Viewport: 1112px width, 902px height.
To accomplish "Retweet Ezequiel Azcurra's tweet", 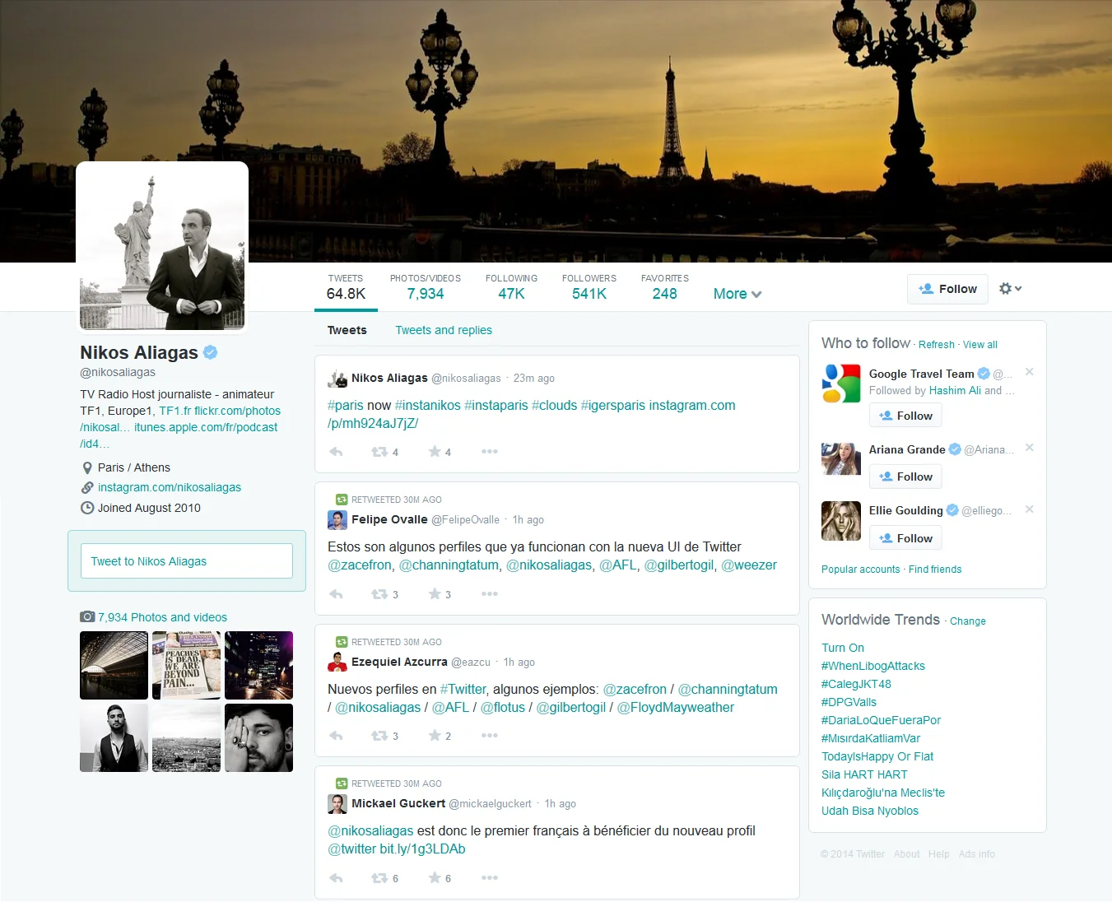I will click(379, 736).
